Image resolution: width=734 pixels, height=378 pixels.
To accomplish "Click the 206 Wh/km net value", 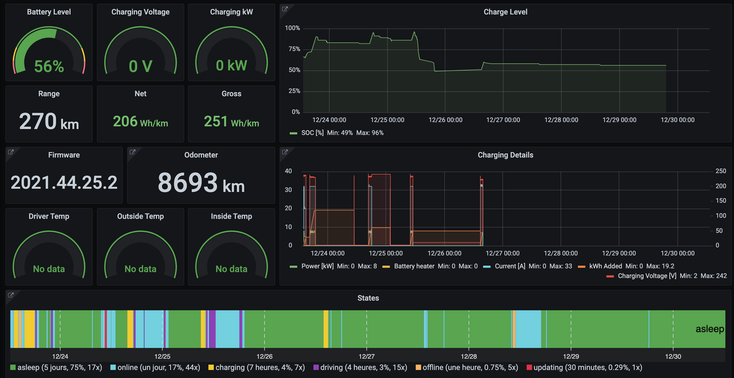I will click(140, 121).
